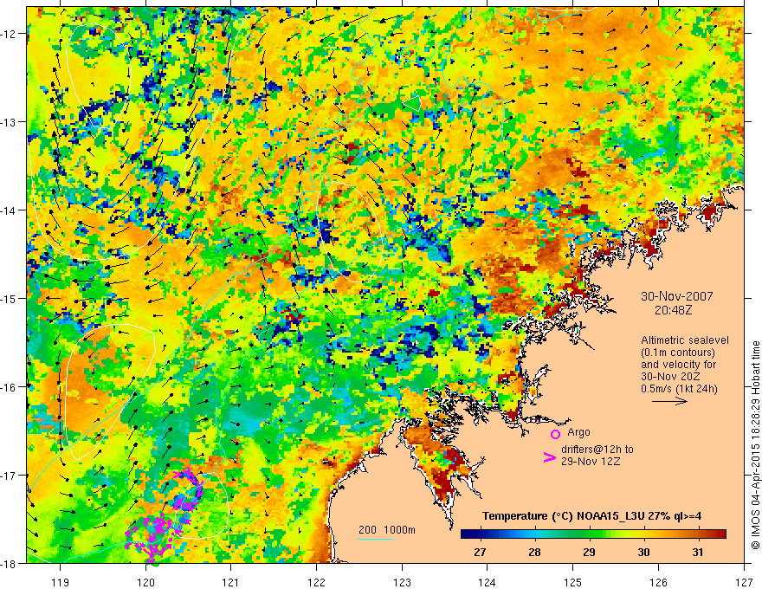Click the latitude axis label -15
Screen dimensions: 762x589
point(9,298)
